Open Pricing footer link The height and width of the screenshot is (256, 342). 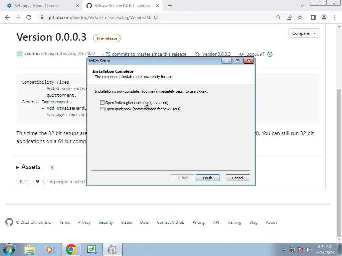[199, 222]
